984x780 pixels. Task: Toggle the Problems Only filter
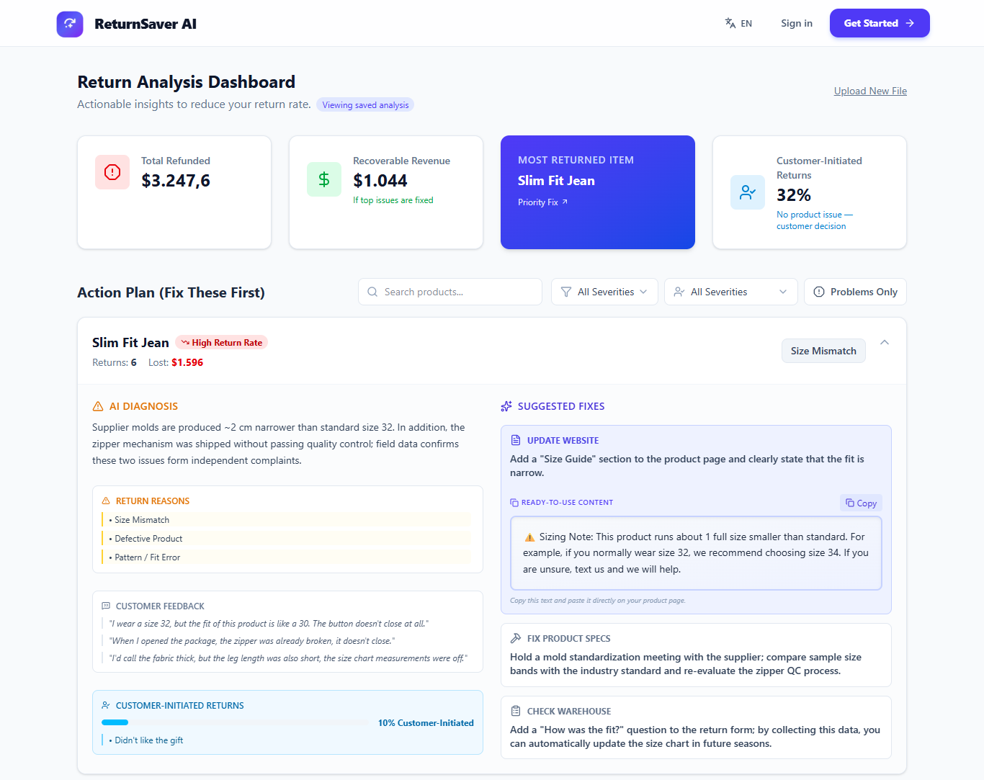(855, 292)
